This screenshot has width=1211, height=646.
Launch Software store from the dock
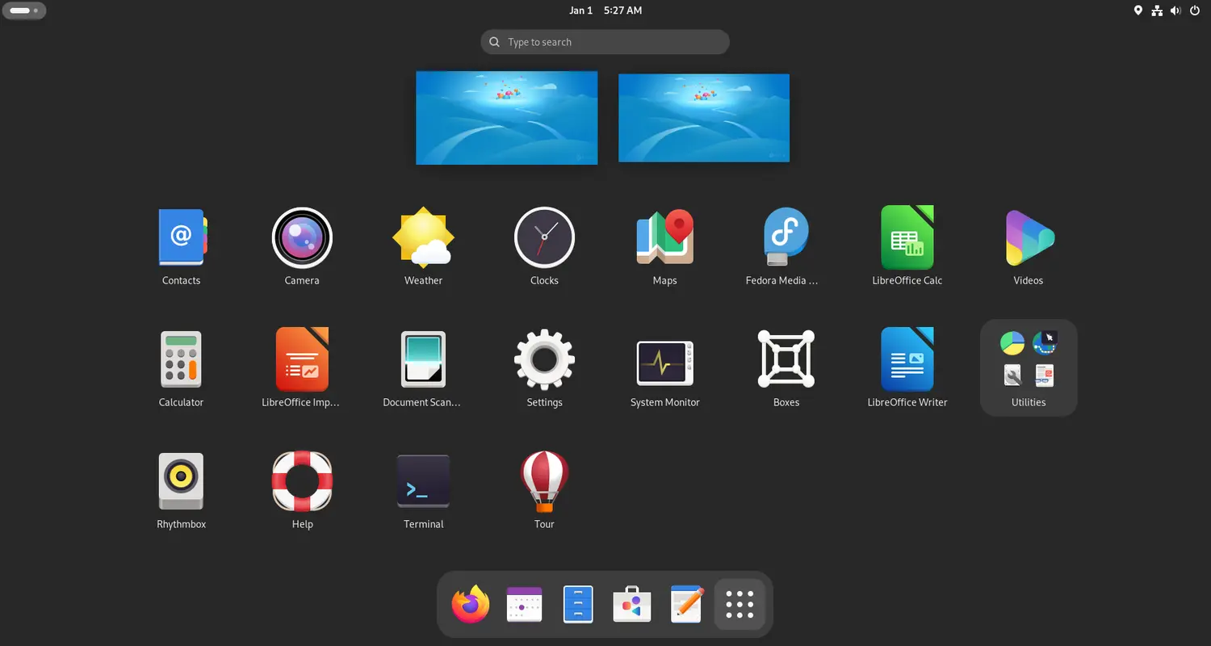point(632,604)
